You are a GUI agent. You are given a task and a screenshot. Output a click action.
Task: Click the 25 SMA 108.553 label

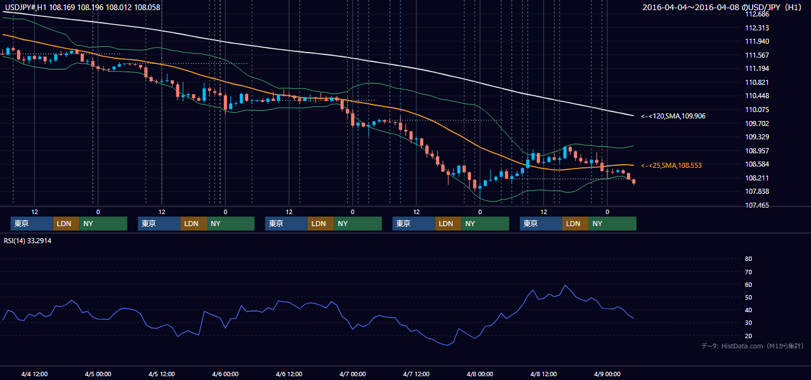point(671,165)
